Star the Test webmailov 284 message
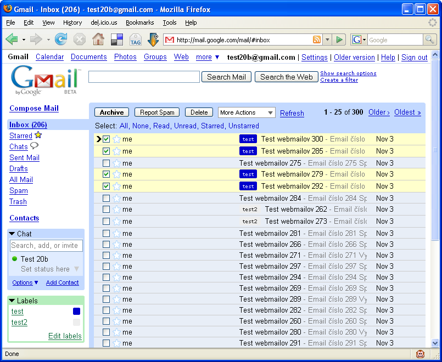The height and width of the screenshot is (362, 442). pyautogui.click(x=116, y=199)
